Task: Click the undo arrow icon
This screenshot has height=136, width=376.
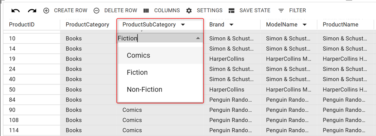Action: [15, 11]
